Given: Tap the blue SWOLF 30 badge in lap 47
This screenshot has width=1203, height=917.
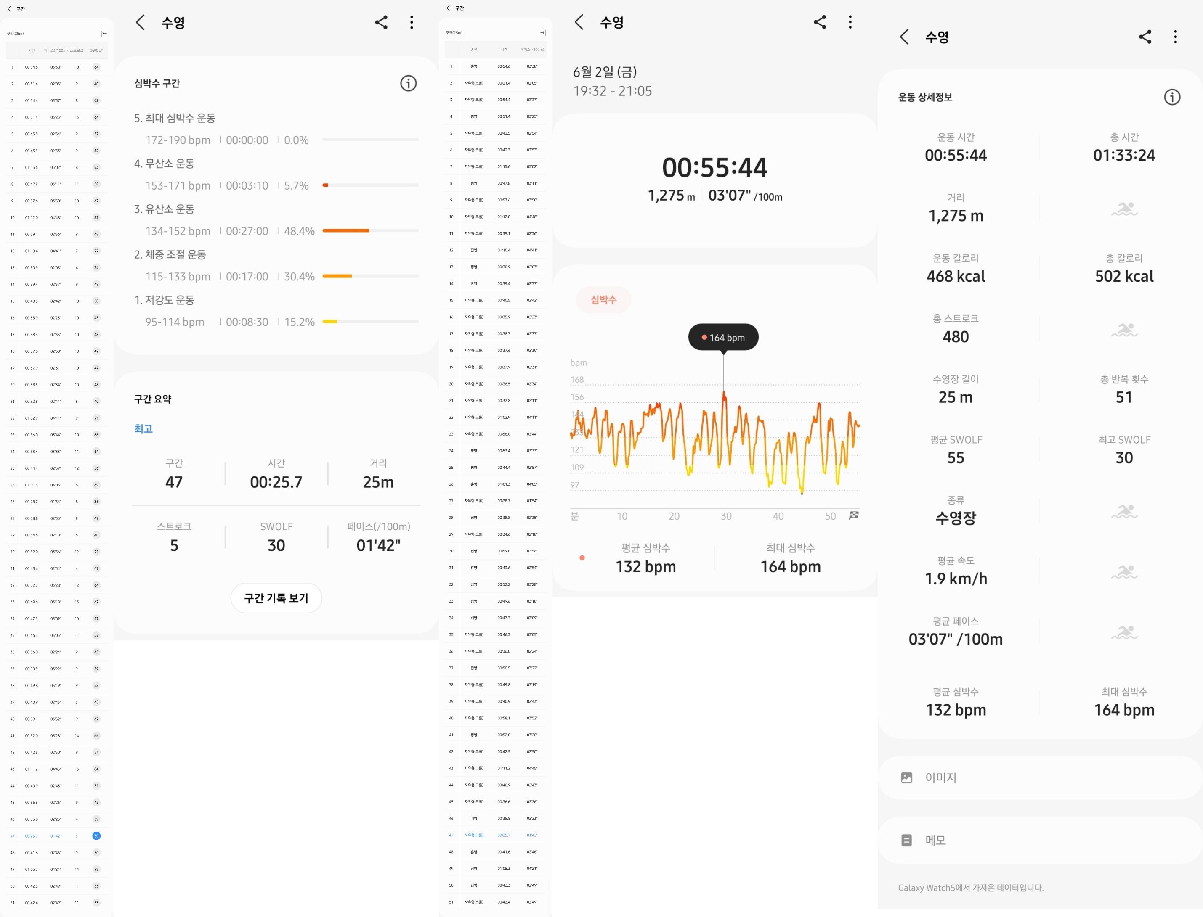Looking at the screenshot, I should (x=96, y=836).
